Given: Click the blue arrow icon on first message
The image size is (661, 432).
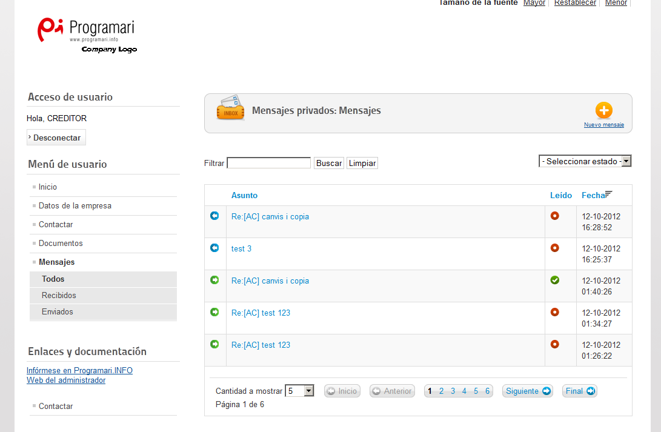Looking at the screenshot, I should tap(214, 216).
